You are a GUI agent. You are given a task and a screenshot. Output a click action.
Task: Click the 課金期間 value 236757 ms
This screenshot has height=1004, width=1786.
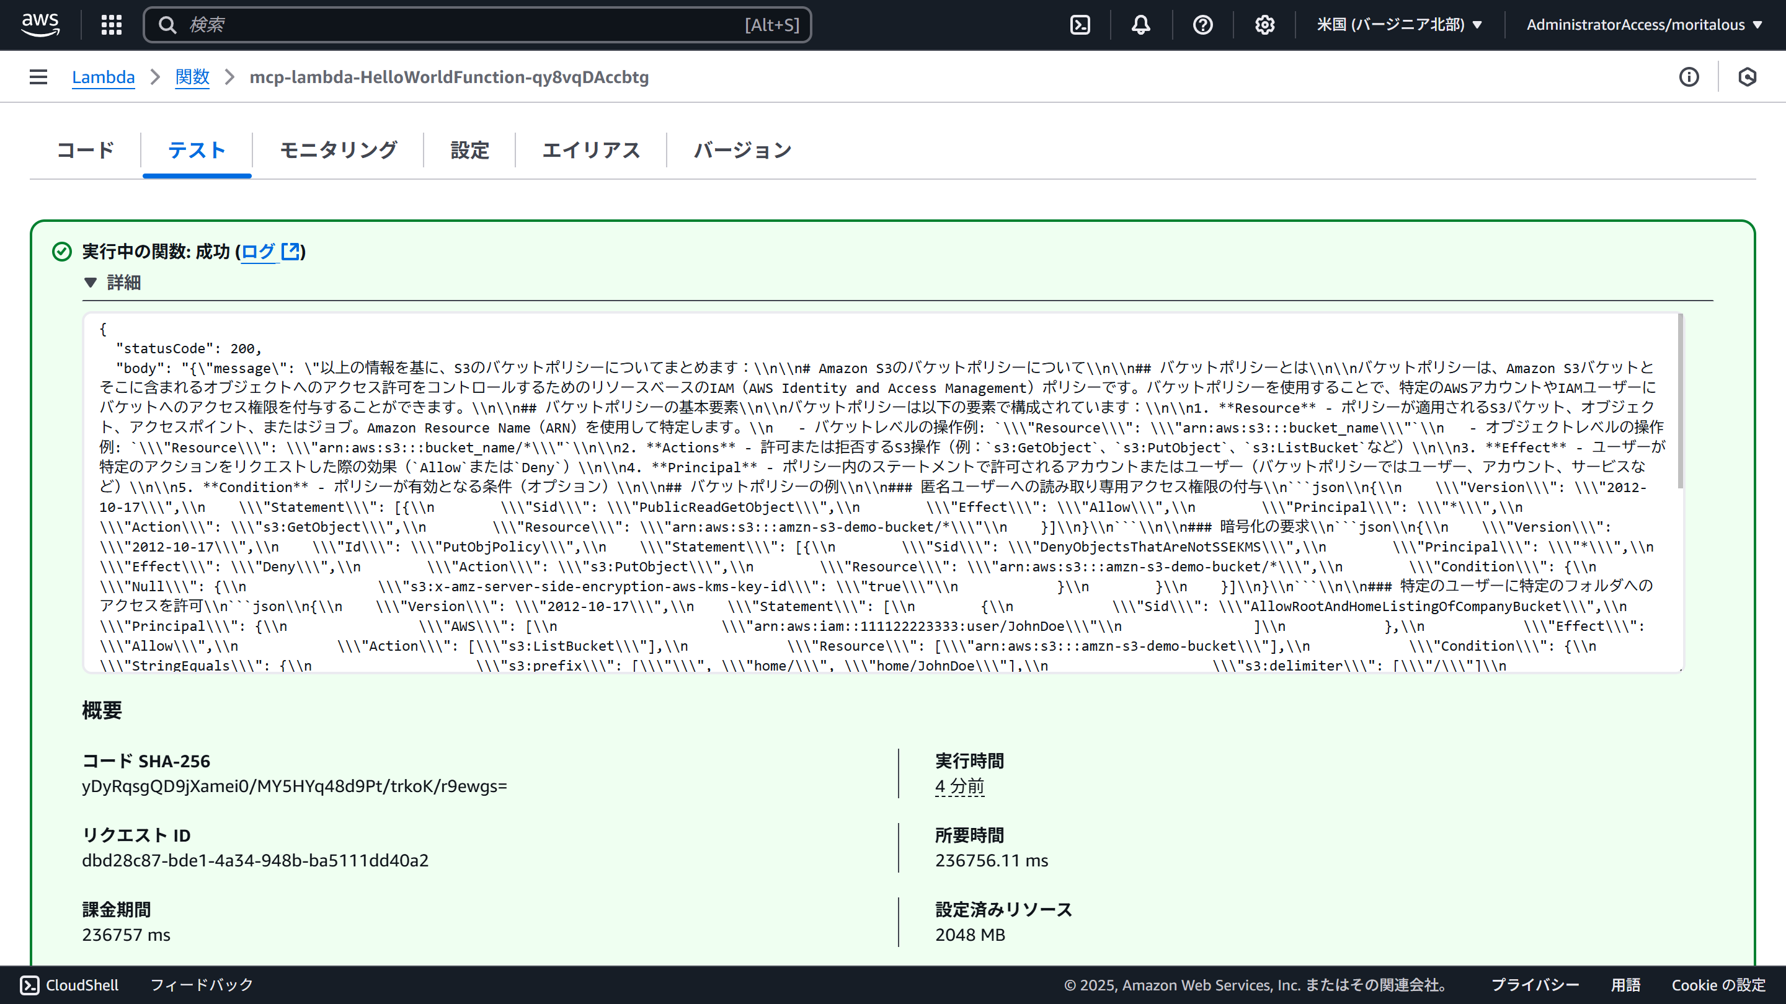tap(126, 935)
